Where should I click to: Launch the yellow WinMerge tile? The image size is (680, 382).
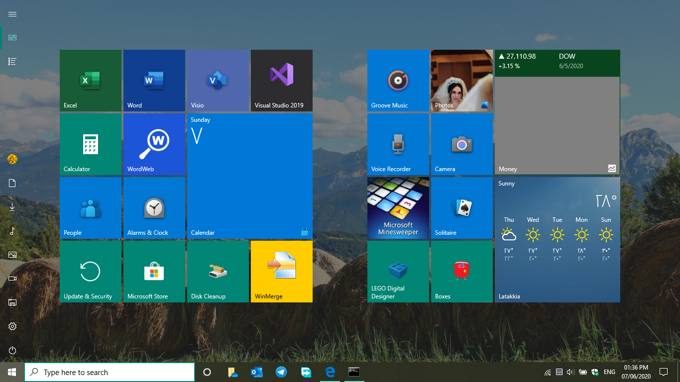pyautogui.click(x=282, y=272)
